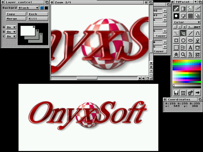Select the airbrush spray icon

pos(197,9)
